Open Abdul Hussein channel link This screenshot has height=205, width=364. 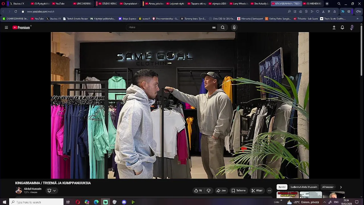(x=32, y=189)
